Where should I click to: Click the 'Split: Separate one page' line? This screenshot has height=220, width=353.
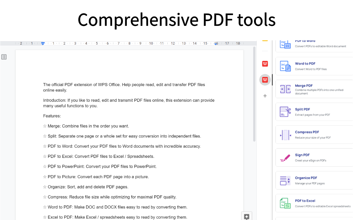[122, 136]
